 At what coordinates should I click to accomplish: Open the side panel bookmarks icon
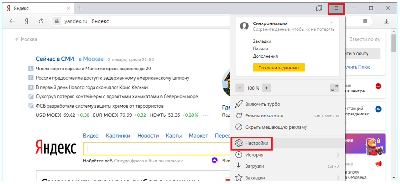(319, 8)
